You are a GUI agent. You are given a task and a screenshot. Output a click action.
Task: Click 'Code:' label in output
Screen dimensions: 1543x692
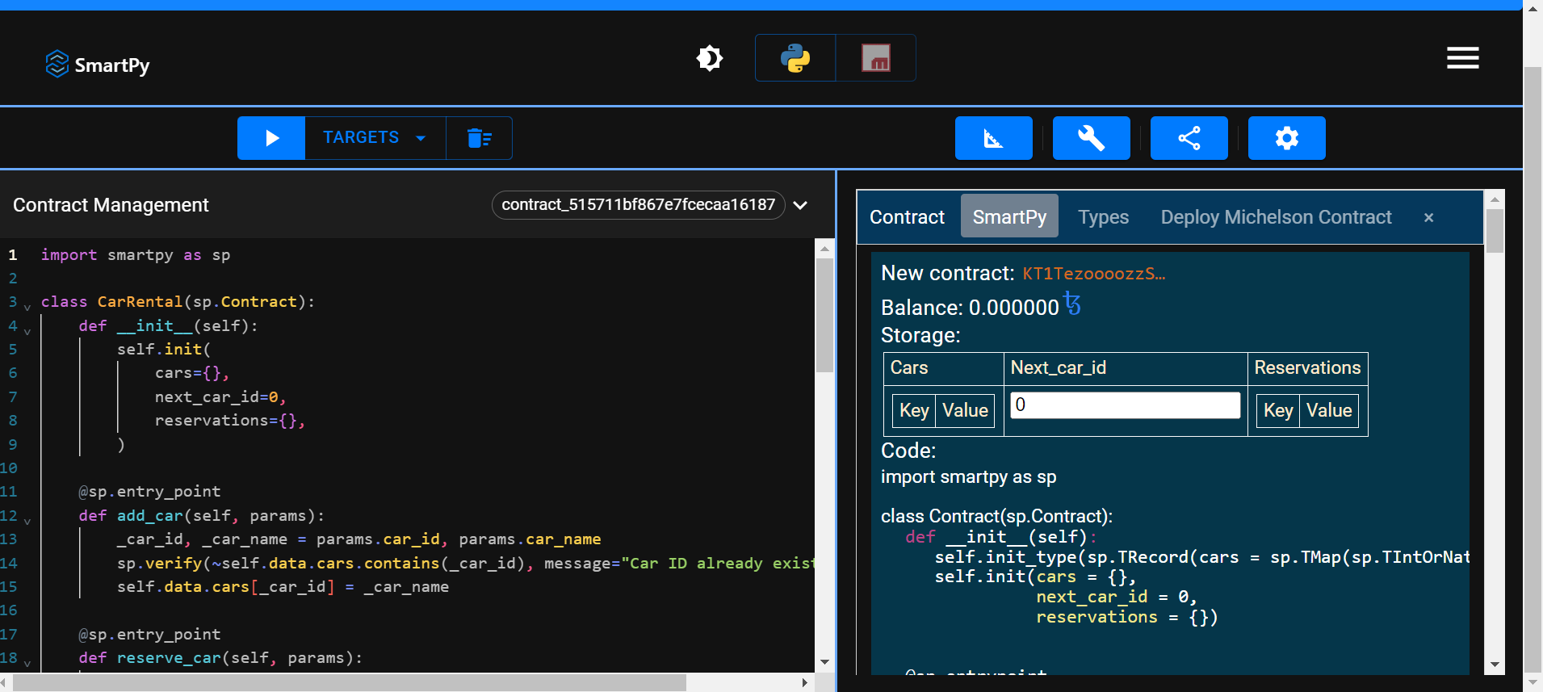point(908,451)
